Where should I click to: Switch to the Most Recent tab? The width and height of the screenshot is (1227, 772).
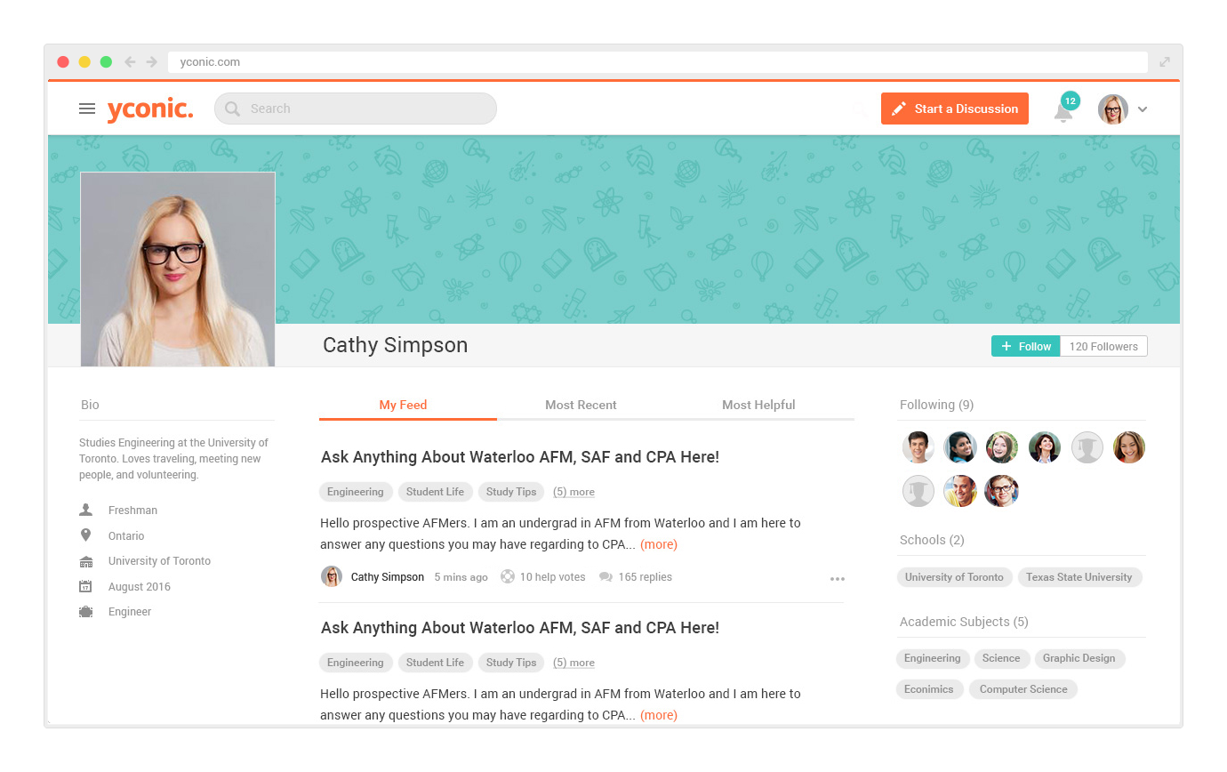coord(581,405)
